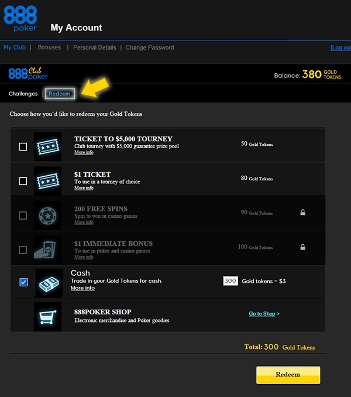Click the 380 Gold Tokens balance
Viewport: 351px width, 397px height.
(321, 74)
